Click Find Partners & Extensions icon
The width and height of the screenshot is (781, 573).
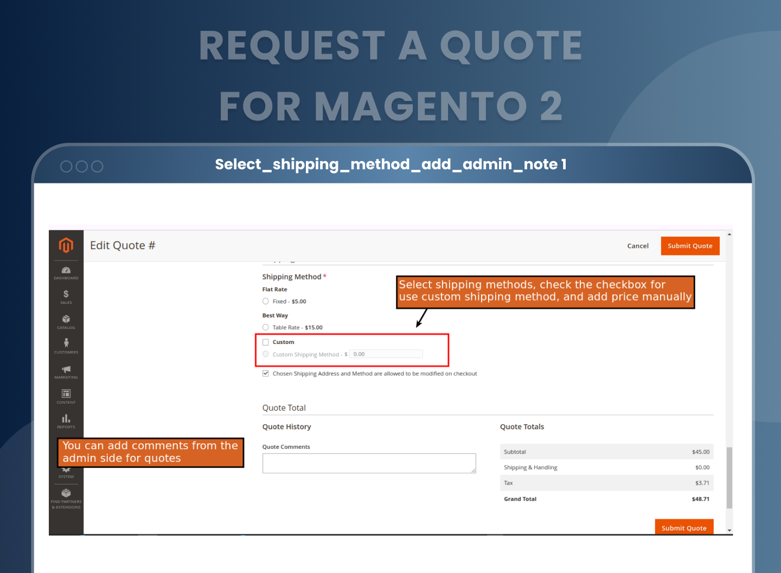pos(66,495)
